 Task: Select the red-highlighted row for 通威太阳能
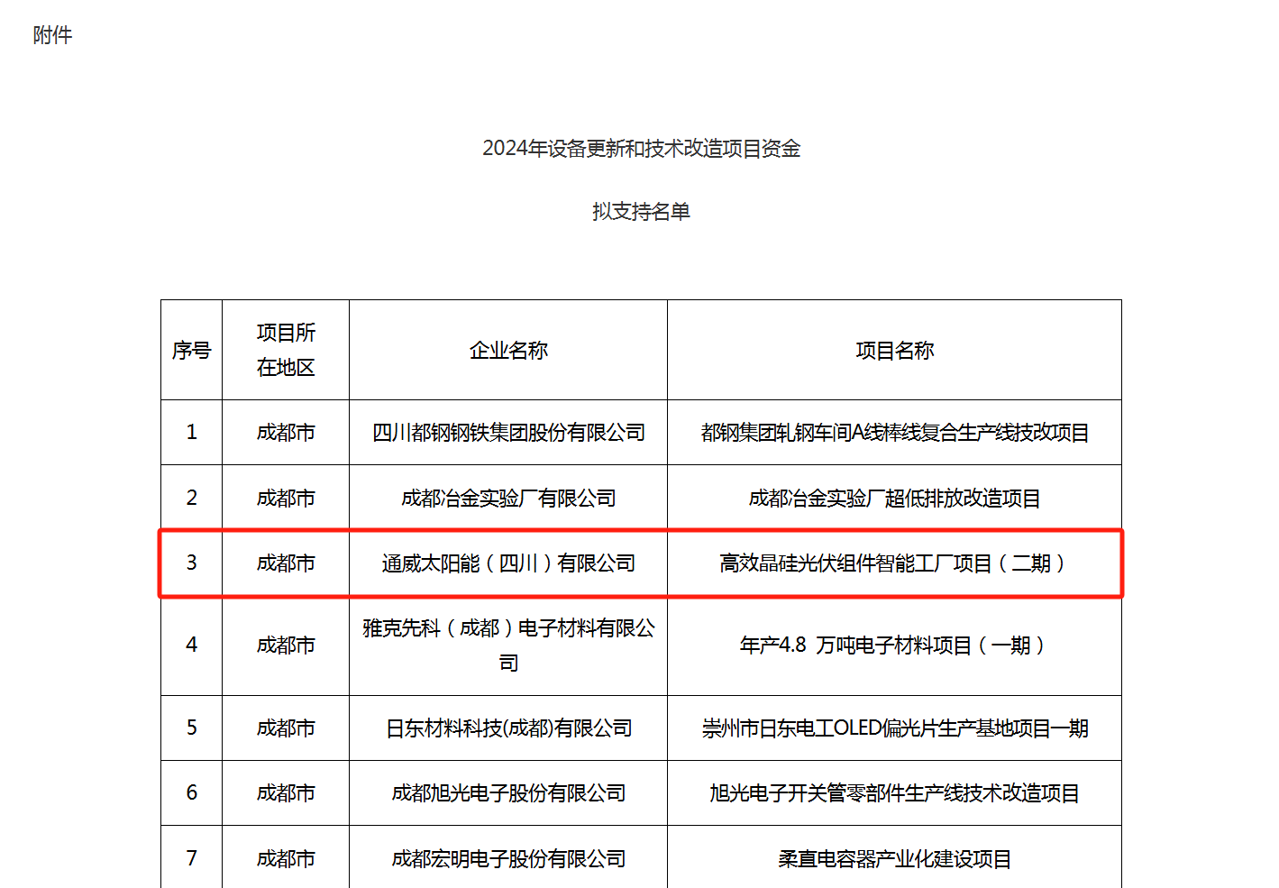[x=641, y=563]
